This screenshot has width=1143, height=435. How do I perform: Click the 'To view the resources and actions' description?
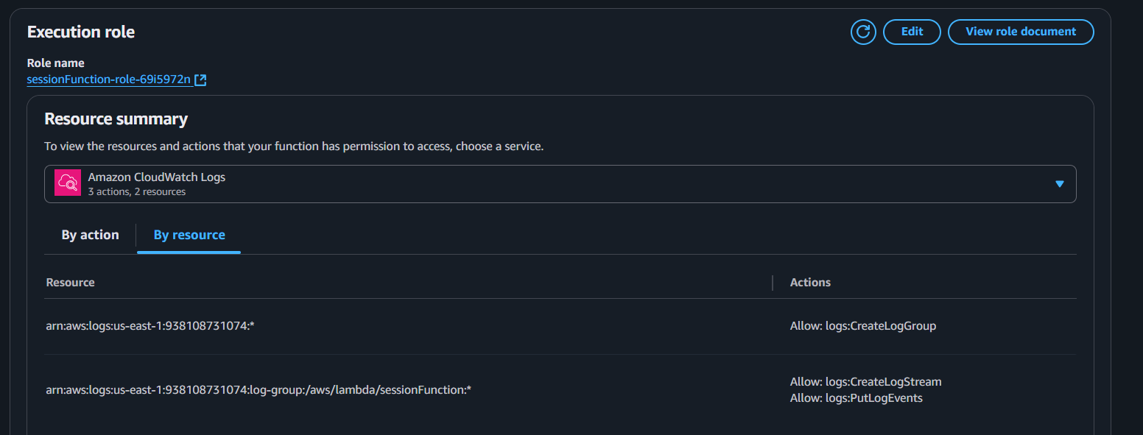(x=294, y=146)
